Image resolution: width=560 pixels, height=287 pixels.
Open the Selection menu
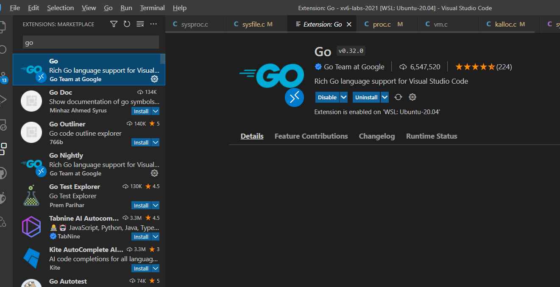click(60, 8)
